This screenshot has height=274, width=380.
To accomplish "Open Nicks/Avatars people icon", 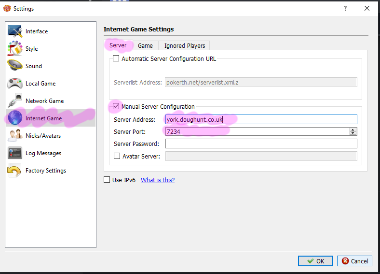I will tap(15, 136).
